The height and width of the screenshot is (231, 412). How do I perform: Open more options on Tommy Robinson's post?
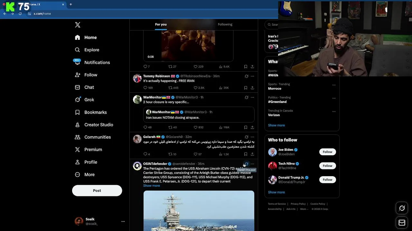click(252, 76)
